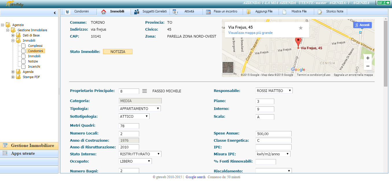The width and height of the screenshot is (392, 186).
Task: Click the Gestione Immobiliare module icon
Action: 5,146
